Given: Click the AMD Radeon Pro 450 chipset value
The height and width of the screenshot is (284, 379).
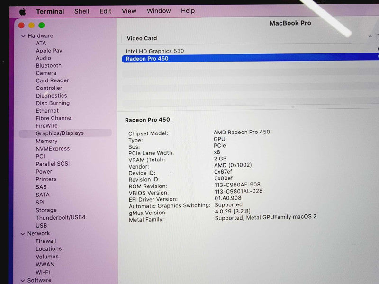Looking at the screenshot, I should (242, 132).
